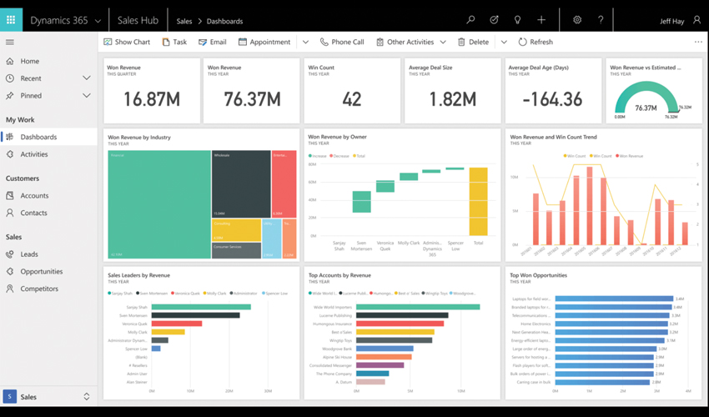Click the Show Chart icon
Screen dimensions: 709x417
108,42
